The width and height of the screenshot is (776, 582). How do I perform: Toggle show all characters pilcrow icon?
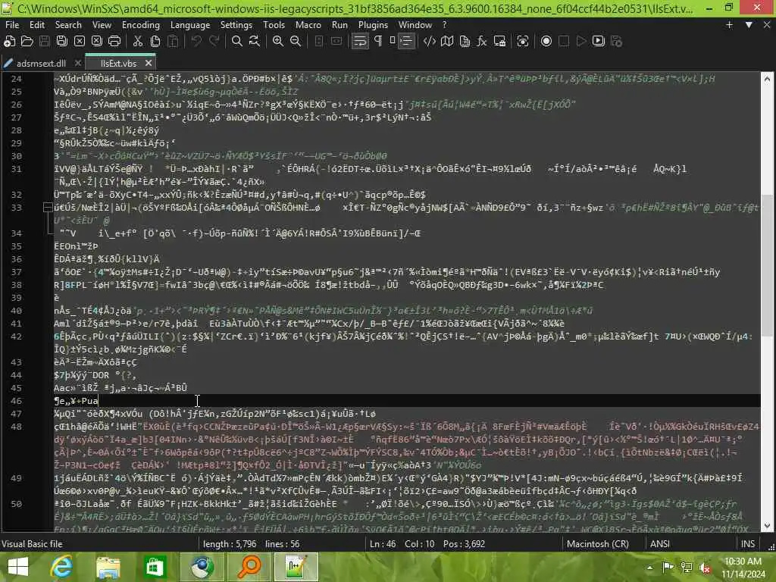(x=378, y=42)
